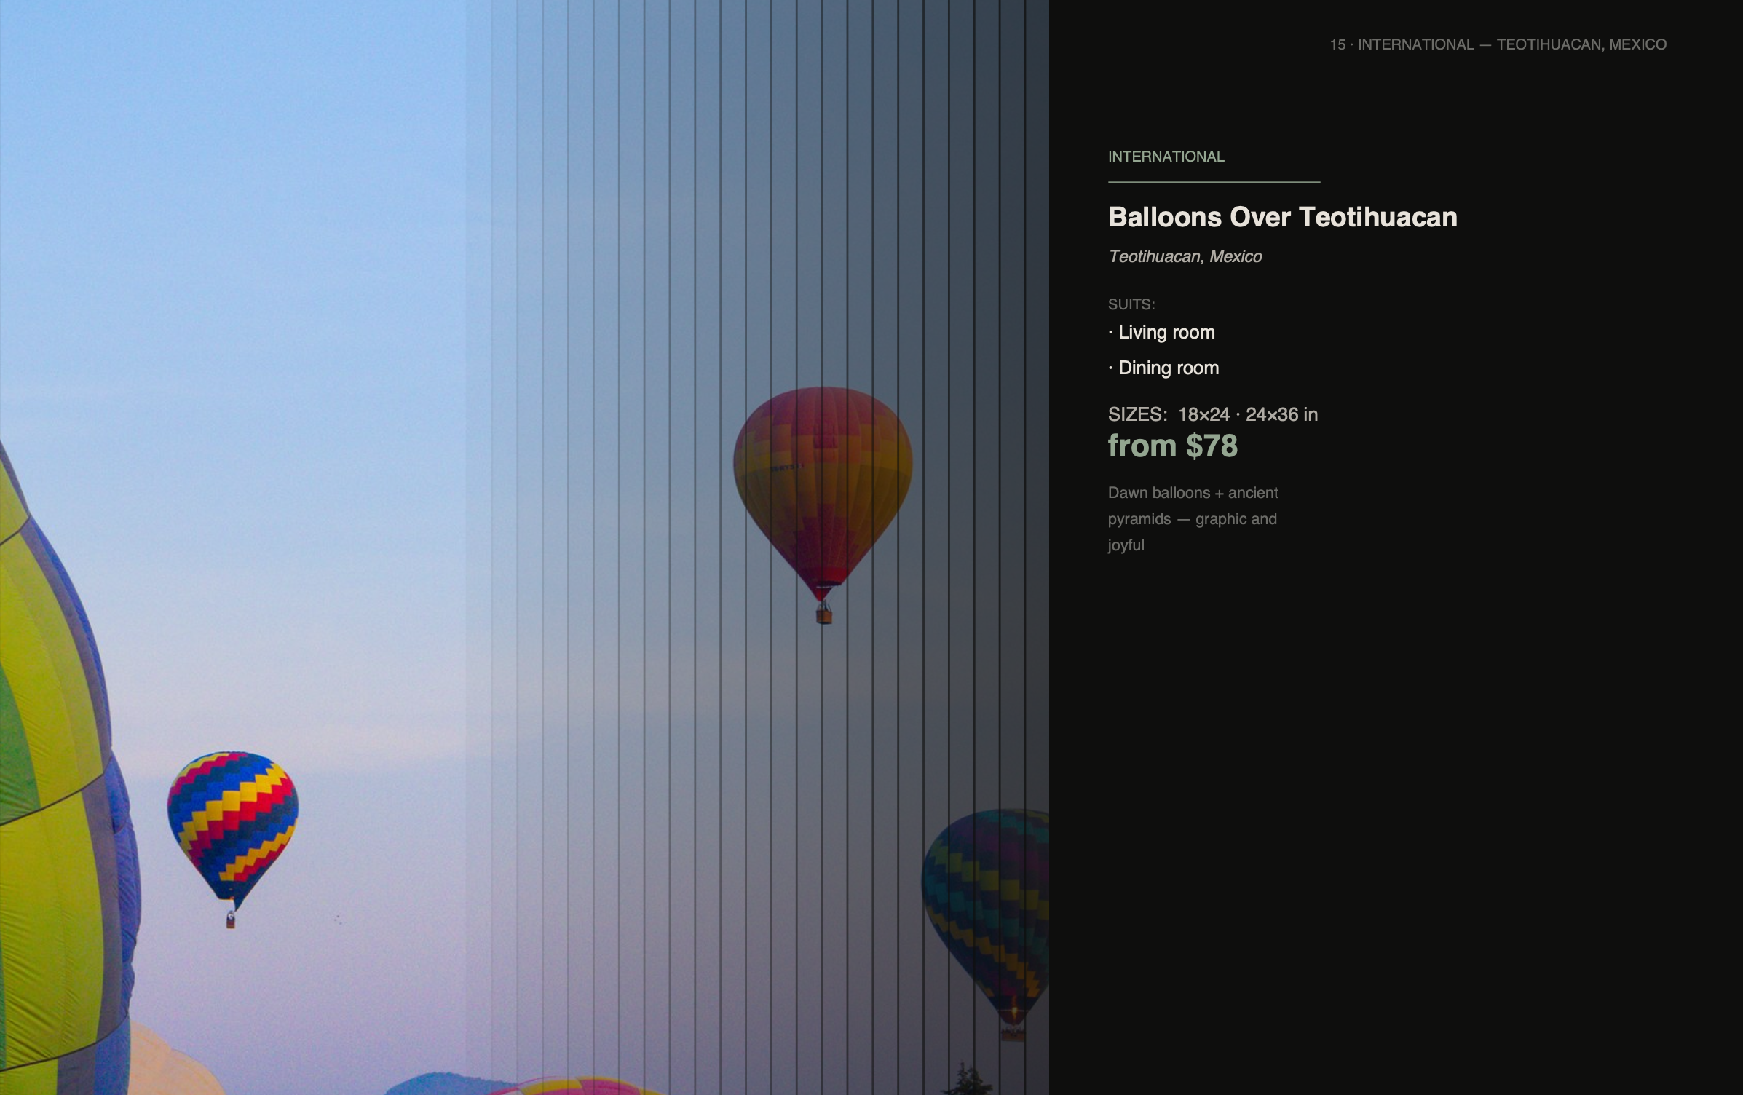Viewport: 1743px width, 1095px height.
Task: Click the 'SUITS:' label
Action: click(1131, 304)
